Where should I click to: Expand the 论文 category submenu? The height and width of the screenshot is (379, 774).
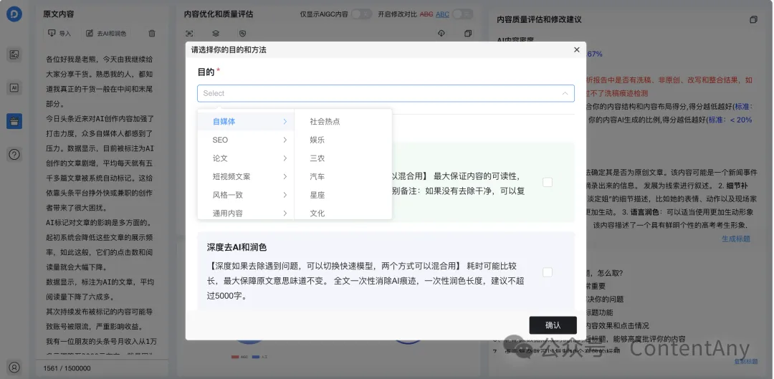(245, 158)
